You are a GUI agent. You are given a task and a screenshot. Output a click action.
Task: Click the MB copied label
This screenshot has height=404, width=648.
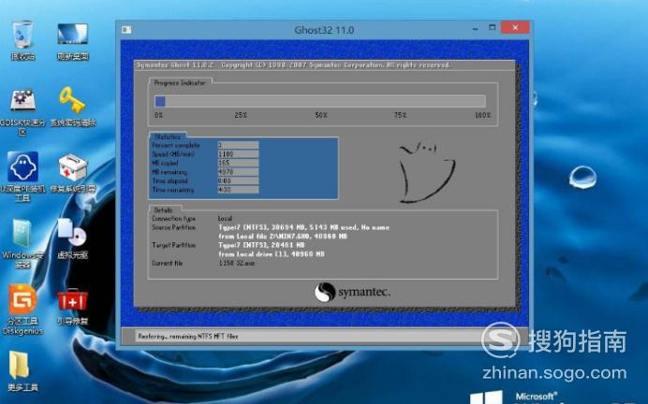click(x=166, y=164)
